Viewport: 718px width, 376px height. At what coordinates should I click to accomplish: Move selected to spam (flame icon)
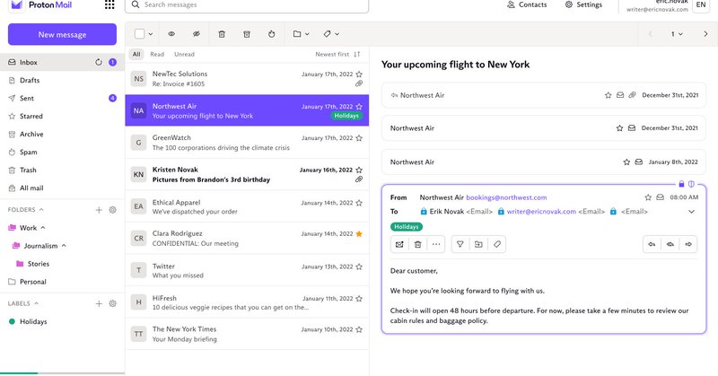272,34
